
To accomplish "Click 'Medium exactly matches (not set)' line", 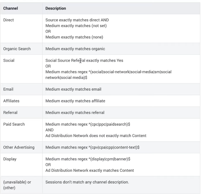I will pos(76,26).
